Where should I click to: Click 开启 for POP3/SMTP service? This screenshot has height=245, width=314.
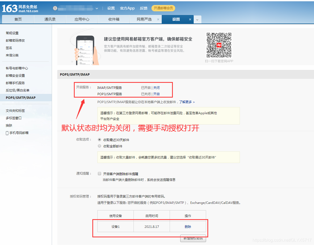tap(156, 94)
